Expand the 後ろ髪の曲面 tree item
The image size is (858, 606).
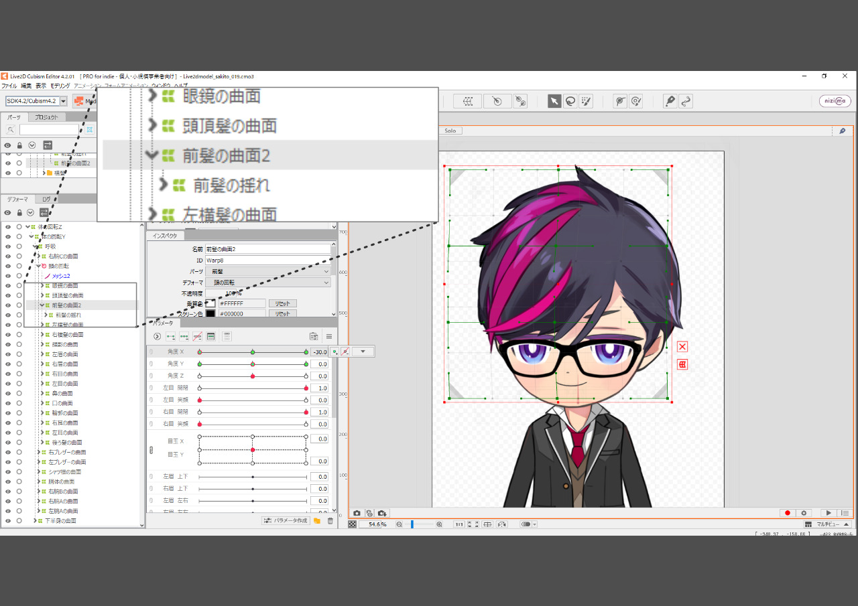pos(42,442)
